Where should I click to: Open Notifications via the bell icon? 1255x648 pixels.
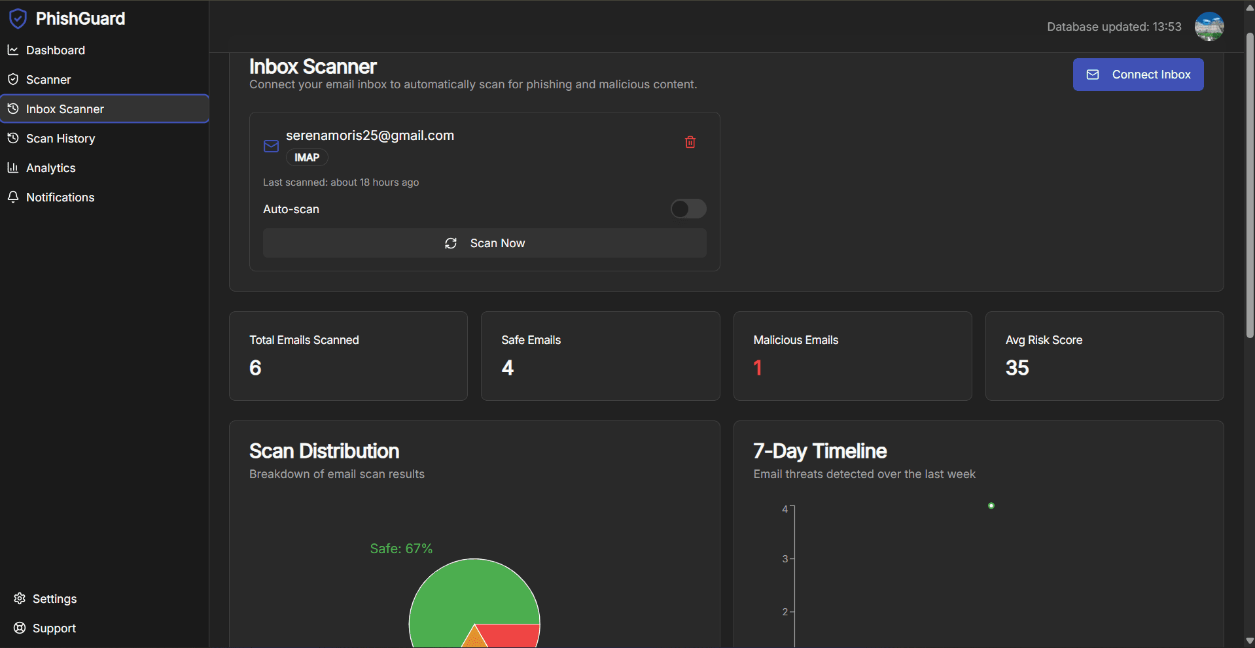13,197
